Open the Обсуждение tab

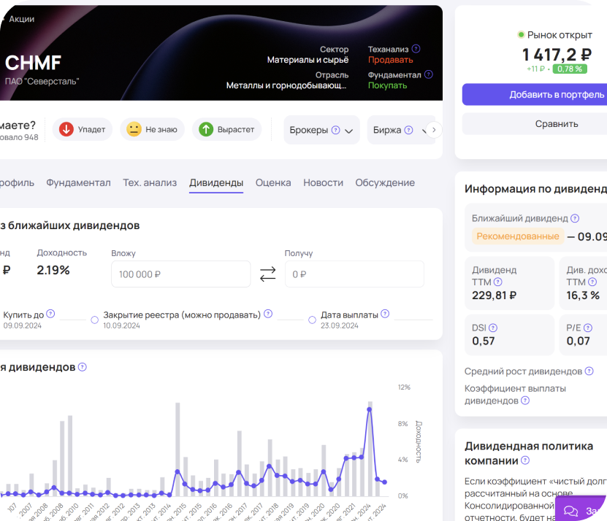[x=385, y=182]
